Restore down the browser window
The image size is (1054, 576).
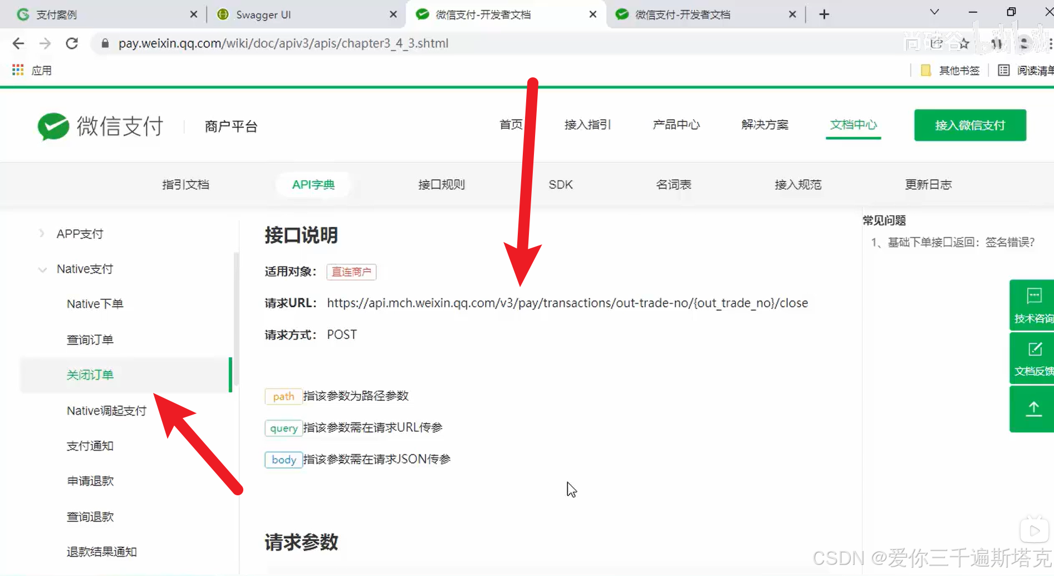point(1011,12)
